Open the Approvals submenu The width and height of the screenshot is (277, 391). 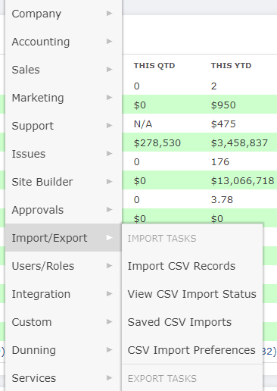64,210
